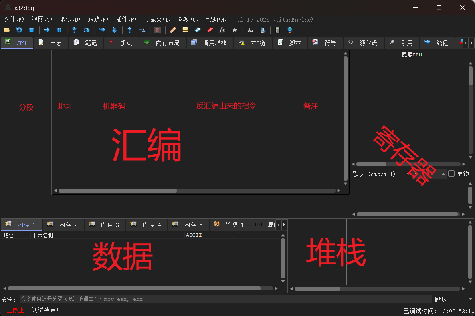This screenshot has height=316, width=475.
Task: Toggle the 解锁 checkbox
Action: tap(451, 173)
